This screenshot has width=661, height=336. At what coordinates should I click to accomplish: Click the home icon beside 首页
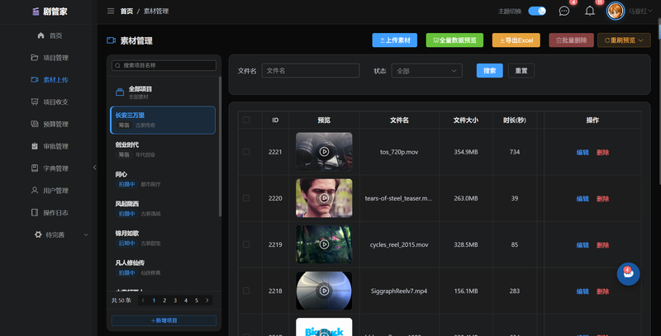(x=40, y=35)
